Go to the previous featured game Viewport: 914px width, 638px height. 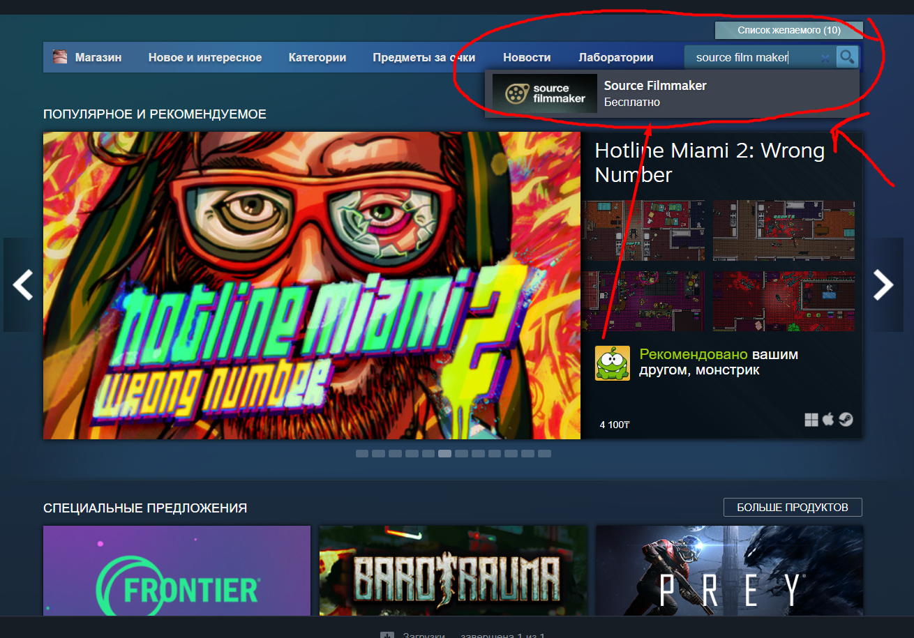(x=23, y=284)
